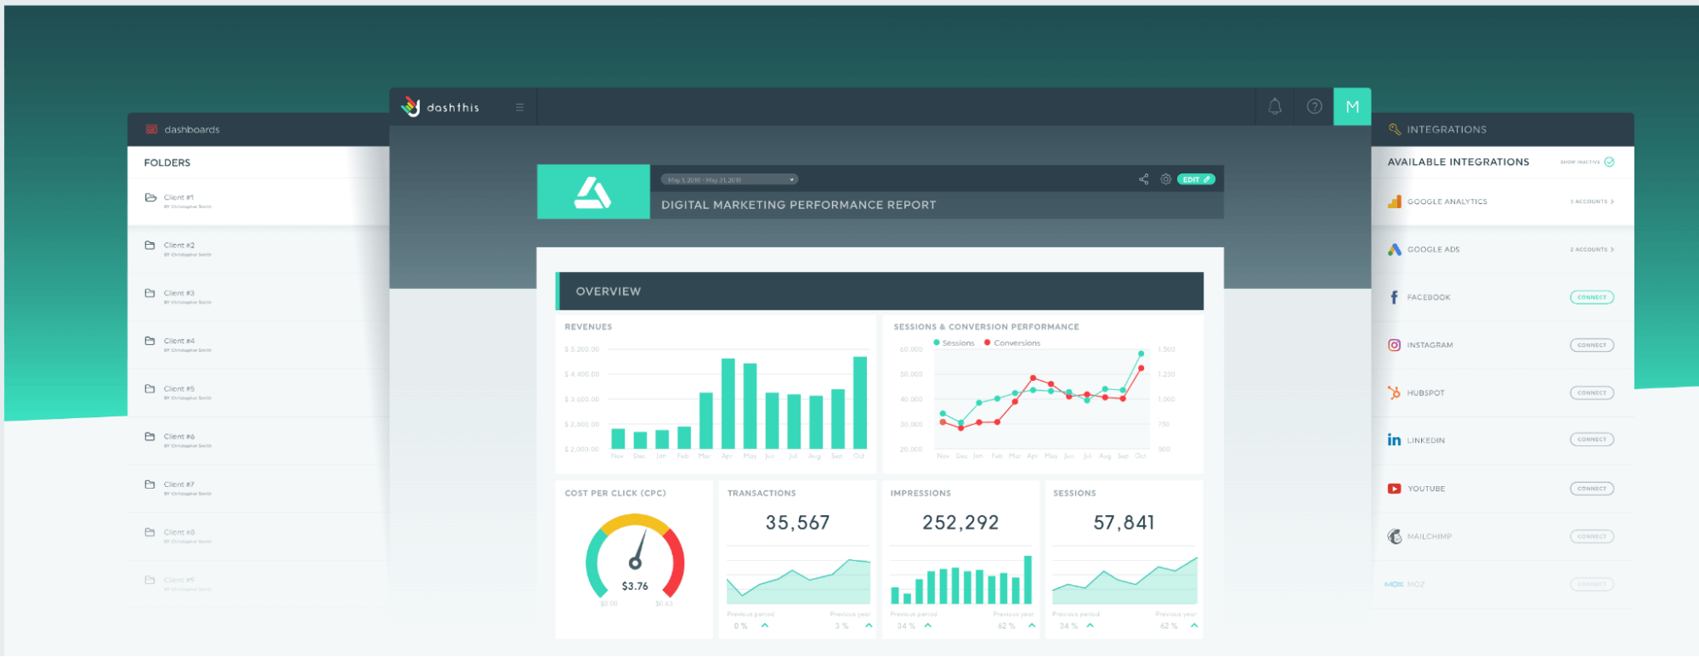This screenshot has width=1699, height=657.
Task: Expand Google Analytics accounts chevron
Action: click(1611, 201)
